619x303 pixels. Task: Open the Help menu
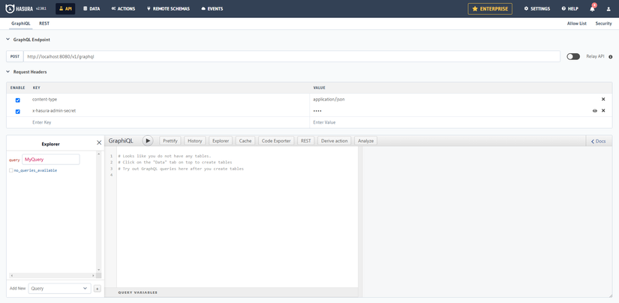tap(569, 9)
